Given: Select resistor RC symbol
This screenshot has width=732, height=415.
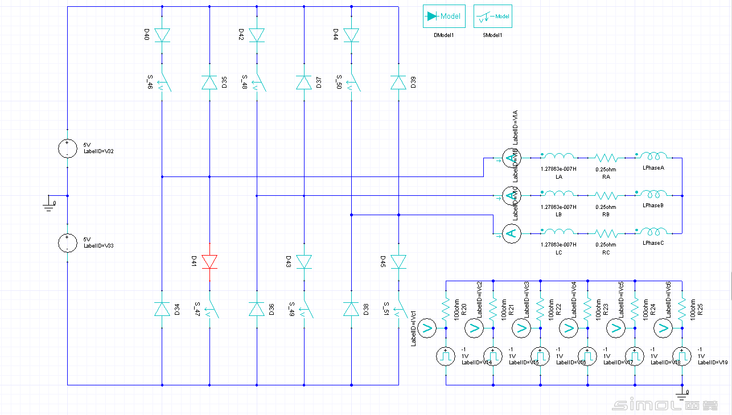Looking at the screenshot, I should pyautogui.click(x=606, y=233).
